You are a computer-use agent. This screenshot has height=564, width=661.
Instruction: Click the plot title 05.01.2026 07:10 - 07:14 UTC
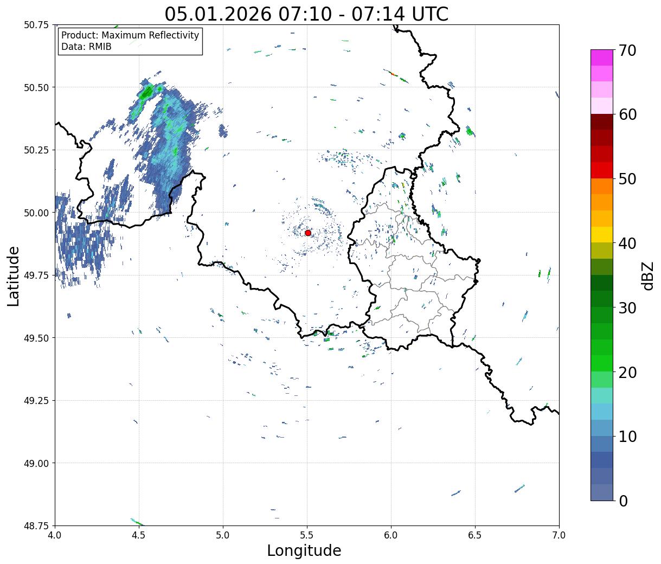306,14
